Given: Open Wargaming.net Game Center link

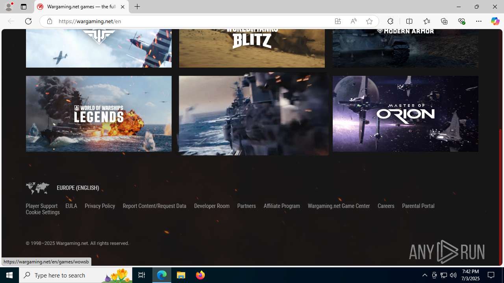Looking at the screenshot, I should coord(339,206).
